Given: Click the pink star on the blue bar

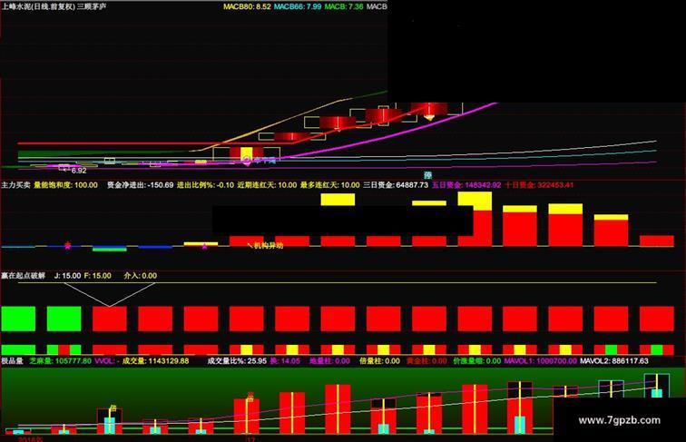Looking at the screenshot, I should click(67, 246).
